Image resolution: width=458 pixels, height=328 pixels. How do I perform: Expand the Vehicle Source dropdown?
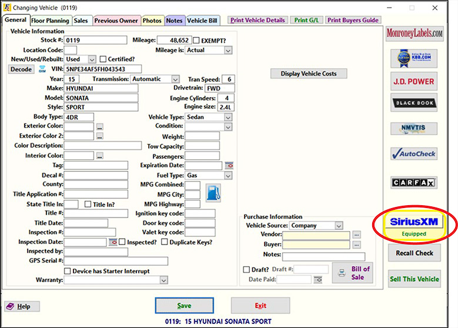click(339, 226)
